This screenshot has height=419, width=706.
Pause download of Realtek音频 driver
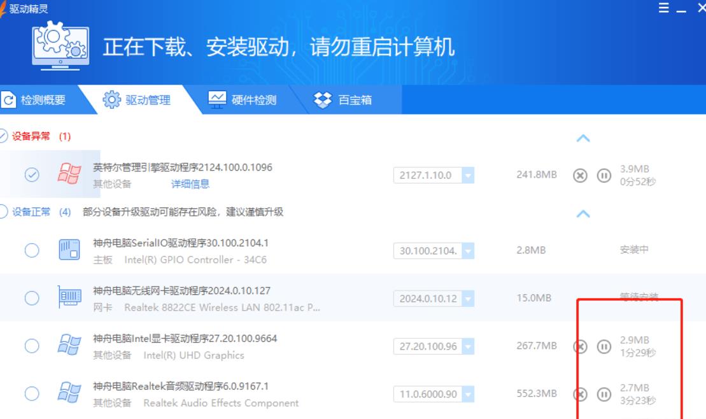[604, 394]
